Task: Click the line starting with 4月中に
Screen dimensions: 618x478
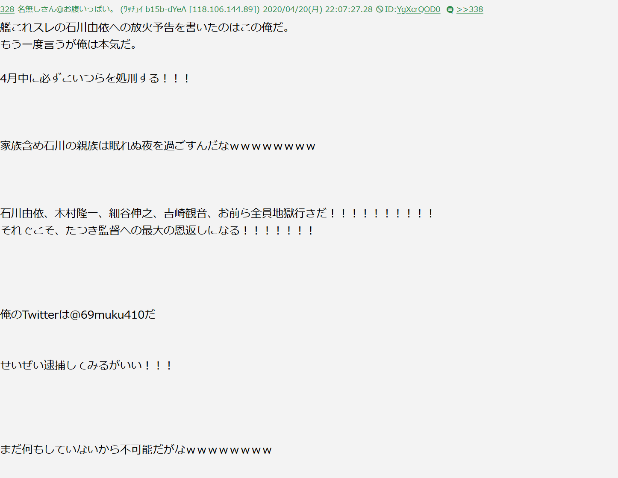Action: pos(95,78)
